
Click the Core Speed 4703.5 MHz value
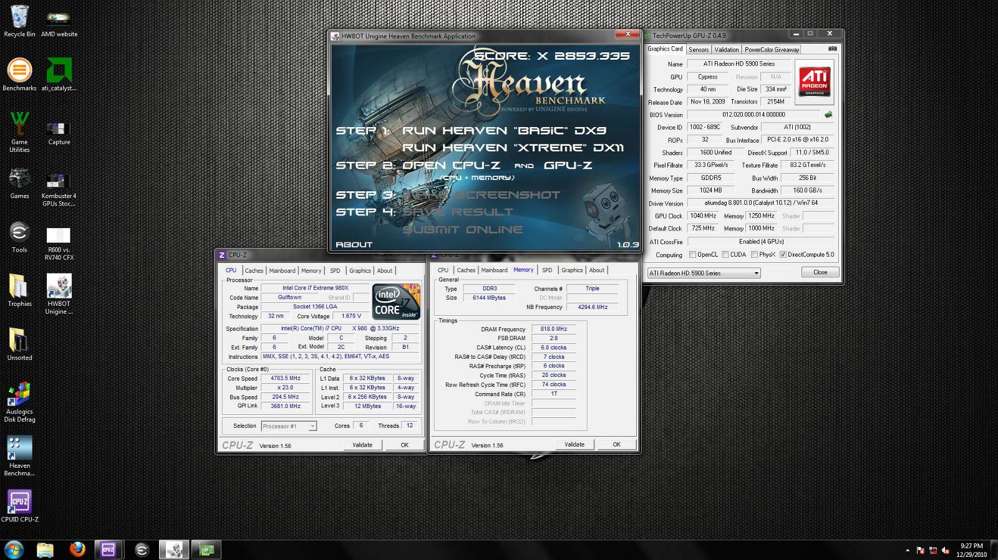coord(286,378)
